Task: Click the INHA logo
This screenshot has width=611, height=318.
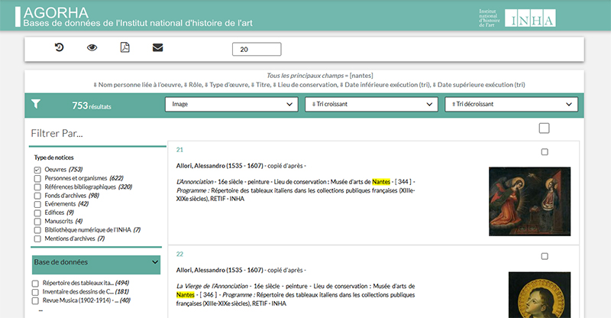Action: click(530, 18)
